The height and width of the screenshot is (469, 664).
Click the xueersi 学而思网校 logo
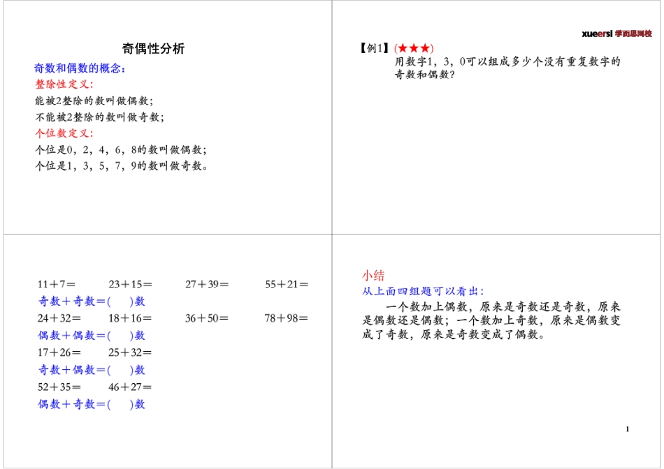618,31
